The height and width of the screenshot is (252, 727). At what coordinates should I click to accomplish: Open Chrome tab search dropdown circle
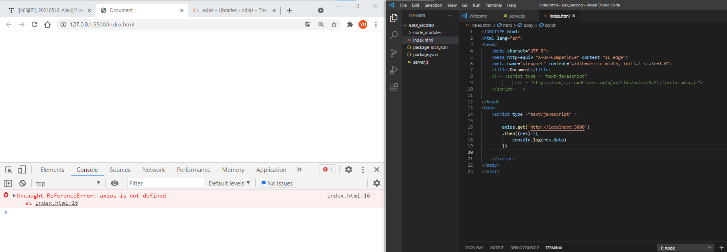click(321, 10)
